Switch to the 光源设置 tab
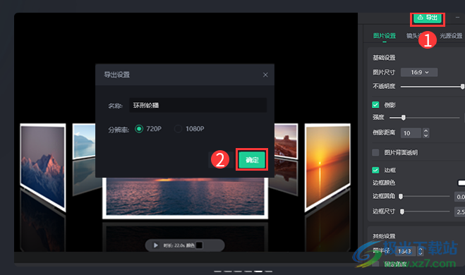Viewport: 465px width, 275px height. (x=451, y=36)
